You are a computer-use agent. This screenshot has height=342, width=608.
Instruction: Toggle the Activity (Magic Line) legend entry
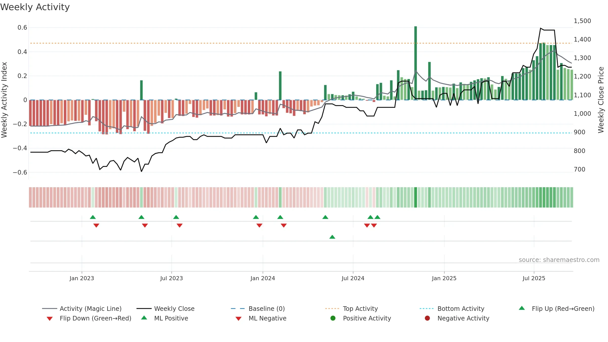(82, 309)
